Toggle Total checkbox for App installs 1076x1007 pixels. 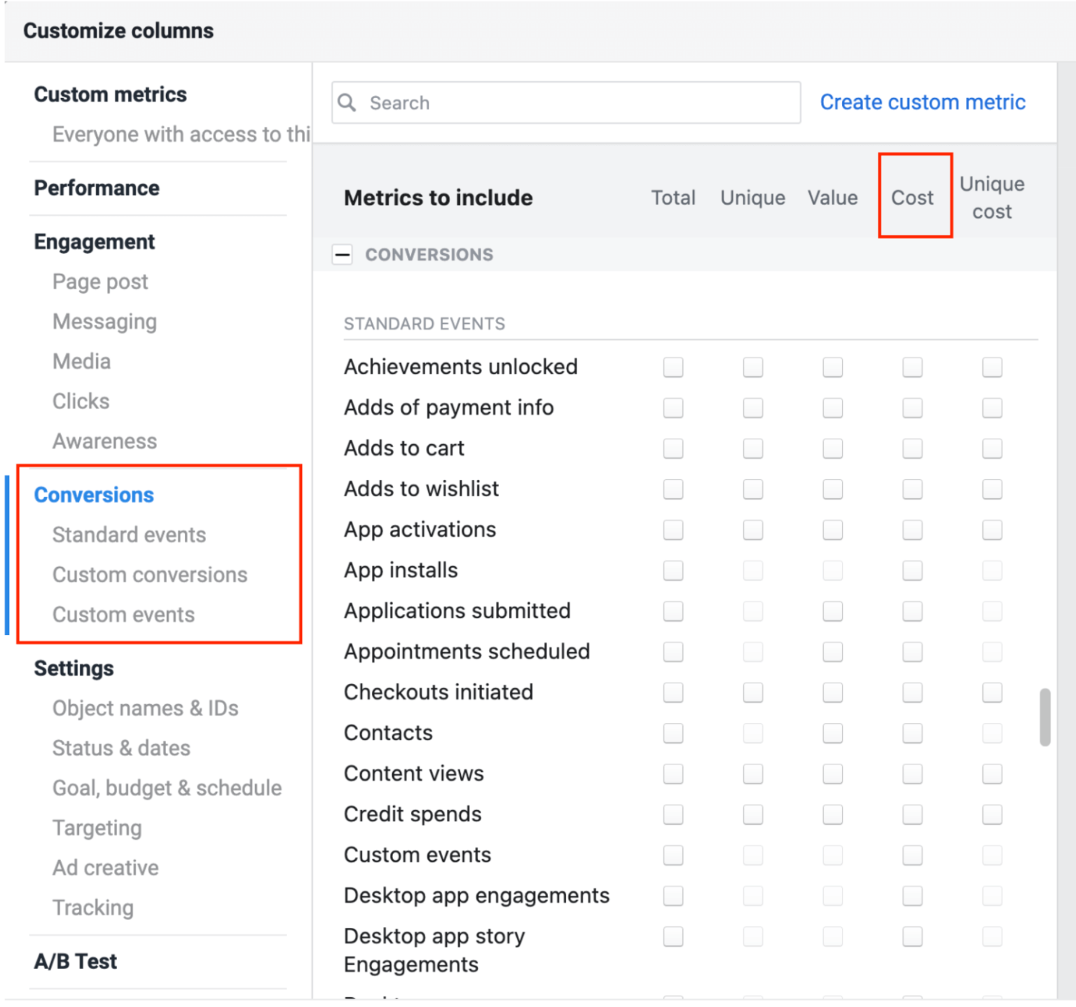click(x=672, y=570)
